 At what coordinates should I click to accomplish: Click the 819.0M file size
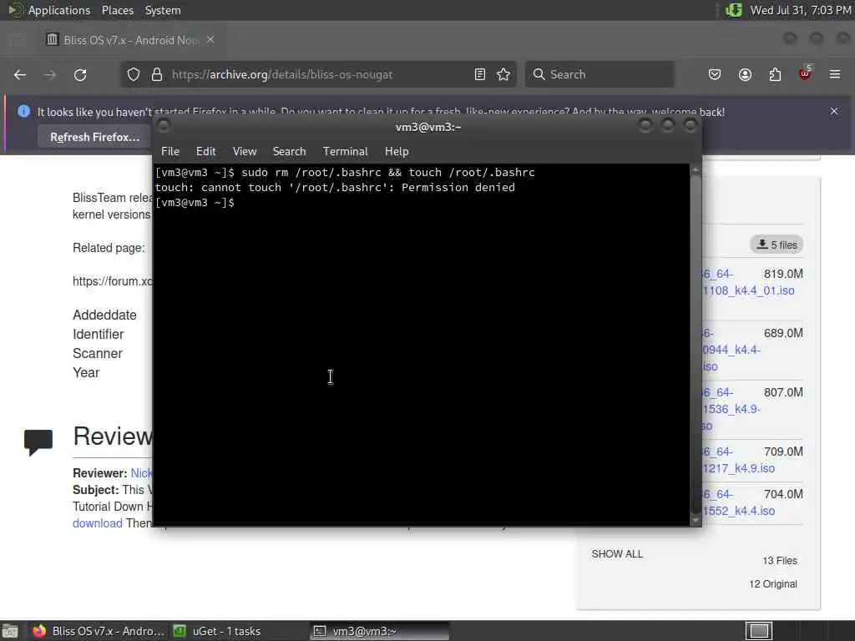click(x=783, y=274)
